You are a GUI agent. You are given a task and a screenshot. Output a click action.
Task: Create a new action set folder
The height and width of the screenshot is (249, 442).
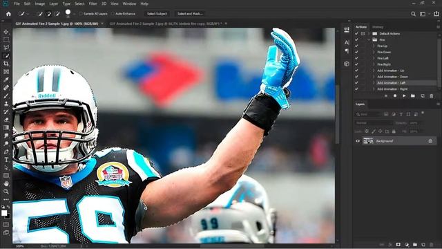[x=413, y=96]
